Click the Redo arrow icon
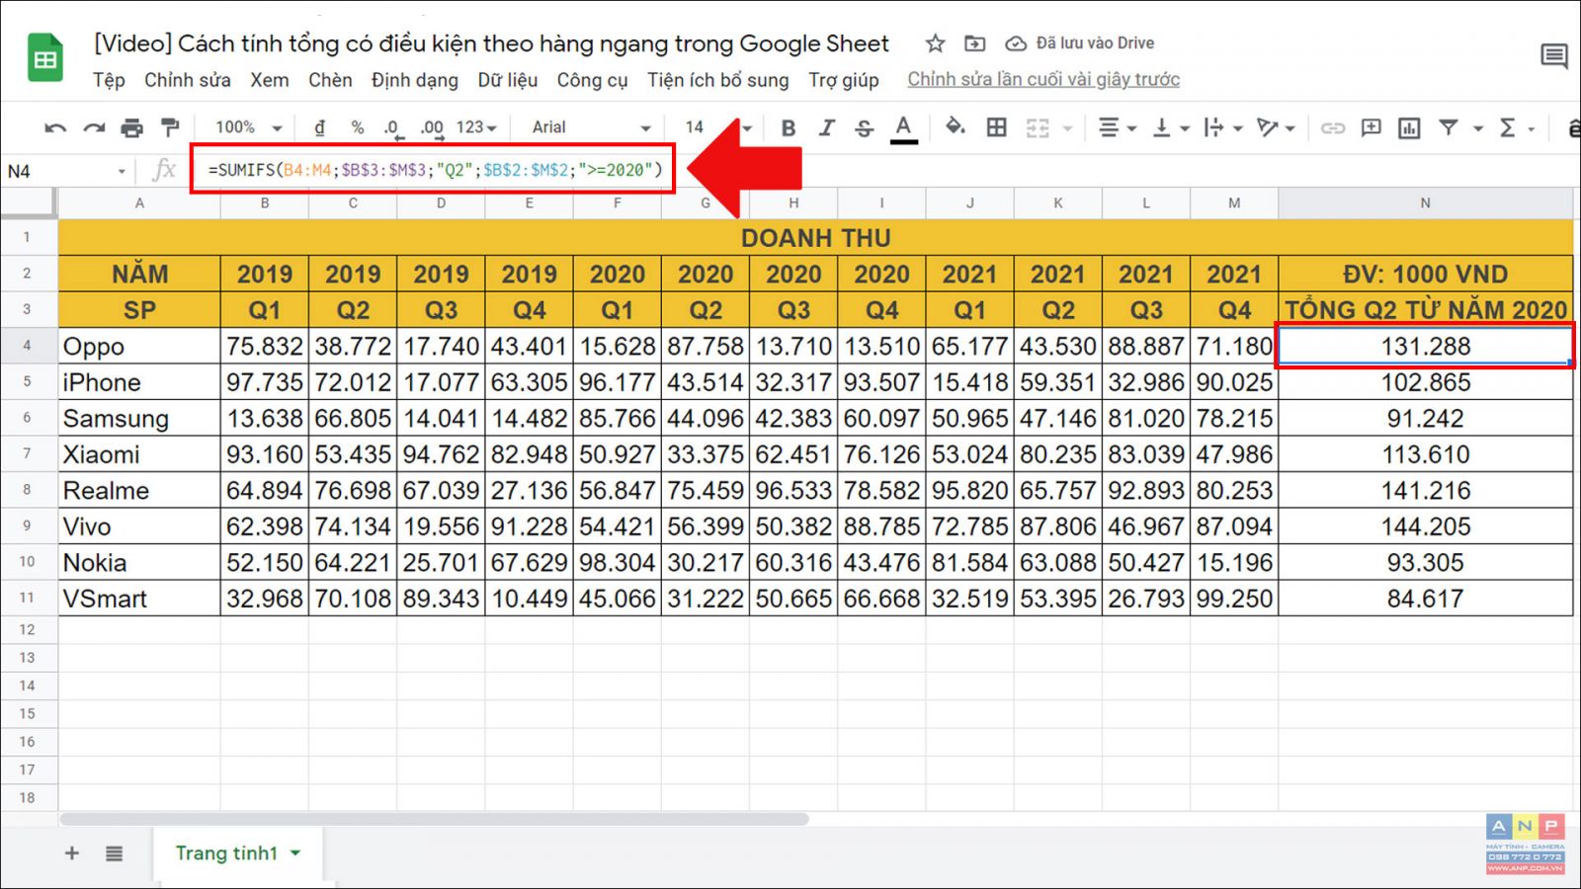 click(x=94, y=127)
